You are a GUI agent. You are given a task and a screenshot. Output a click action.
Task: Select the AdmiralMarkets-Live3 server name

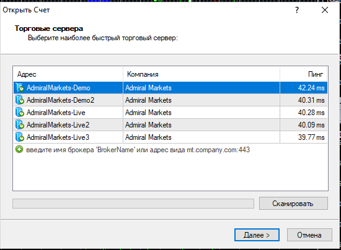pos(58,137)
